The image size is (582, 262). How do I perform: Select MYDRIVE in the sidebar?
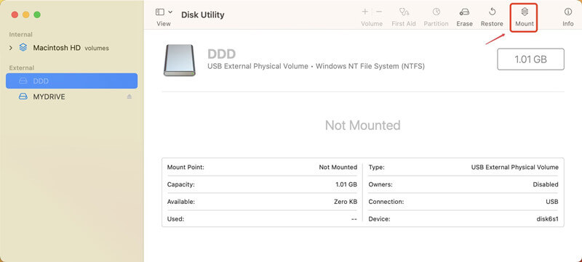71,97
